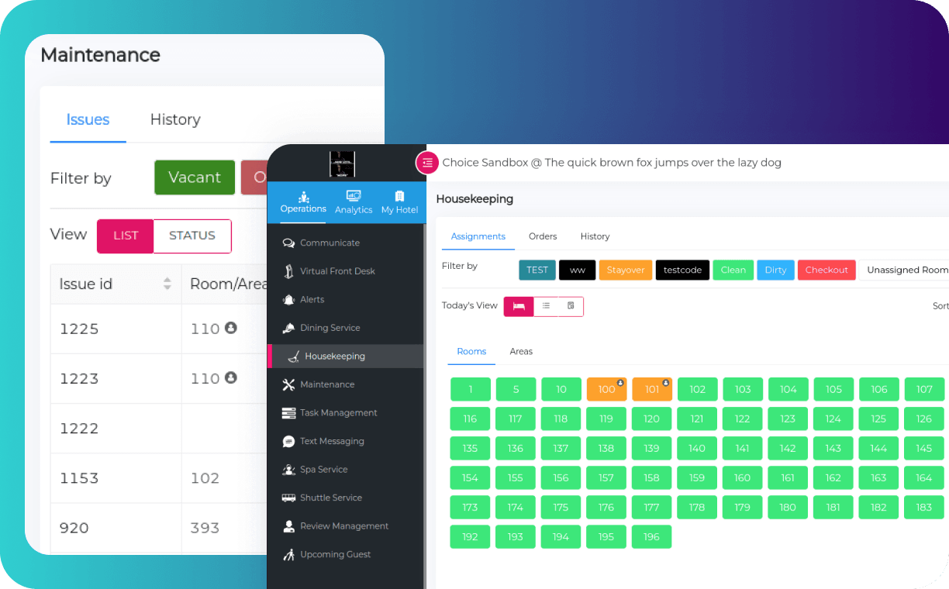
Task: Switch Today's View to list icon
Action: [x=546, y=306]
